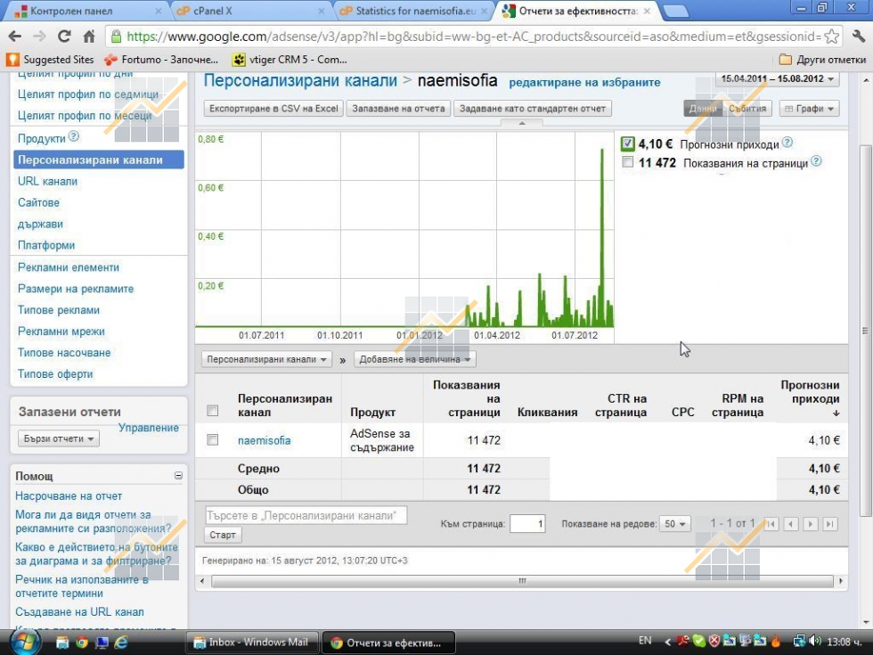Go back with the browser back arrow

[15, 37]
